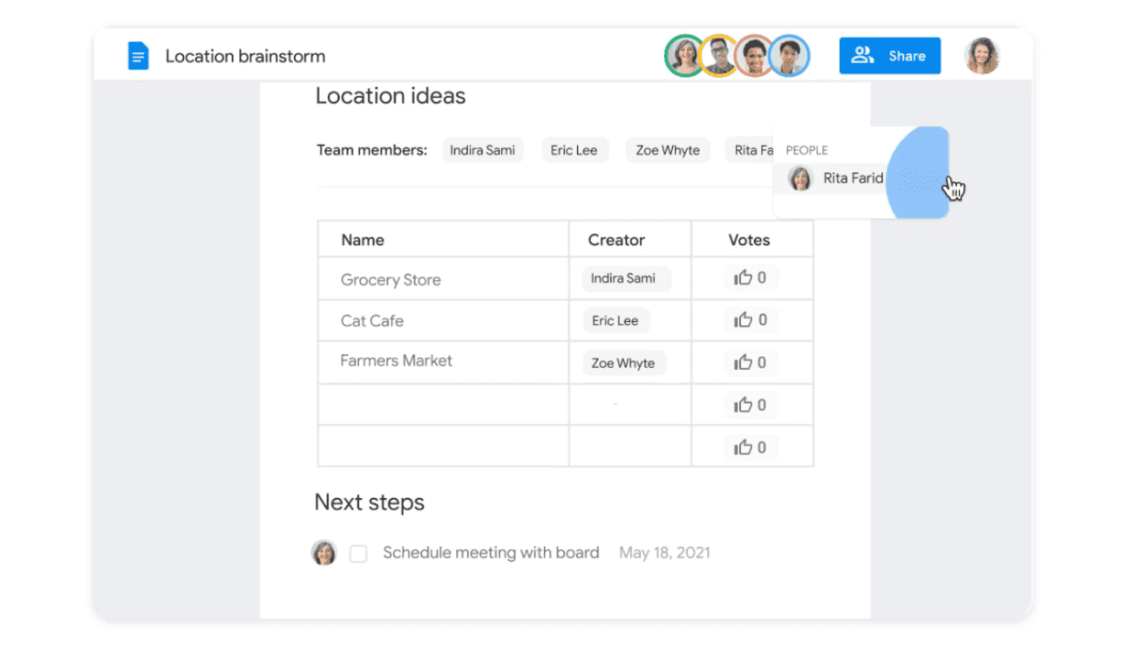Click the Share button
Screen dimensions: 1121x648
[889, 55]
